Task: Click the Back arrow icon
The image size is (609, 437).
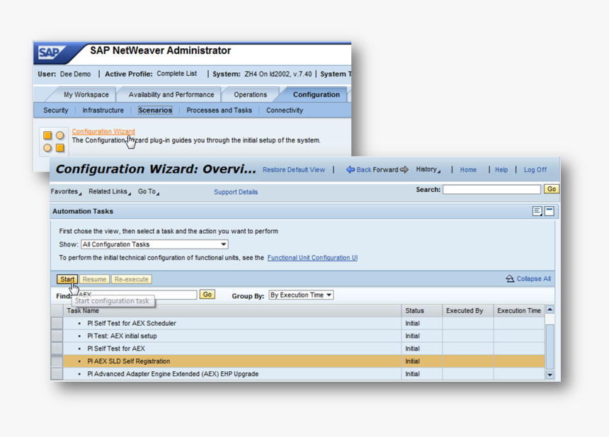Action: tap(350, 170)
